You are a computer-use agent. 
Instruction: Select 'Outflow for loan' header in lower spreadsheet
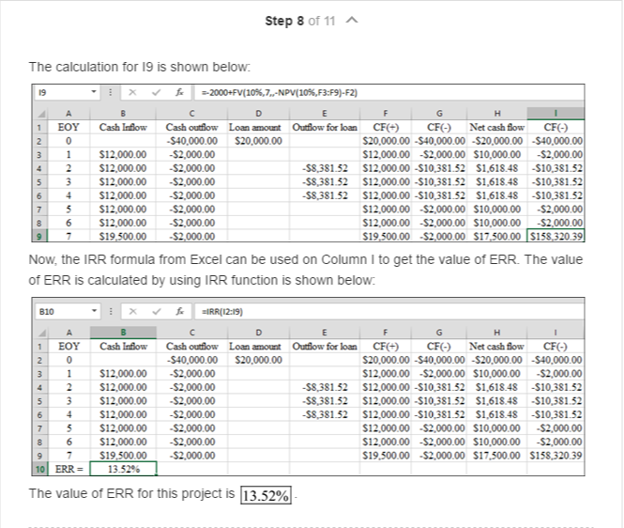tap(325, 347)
